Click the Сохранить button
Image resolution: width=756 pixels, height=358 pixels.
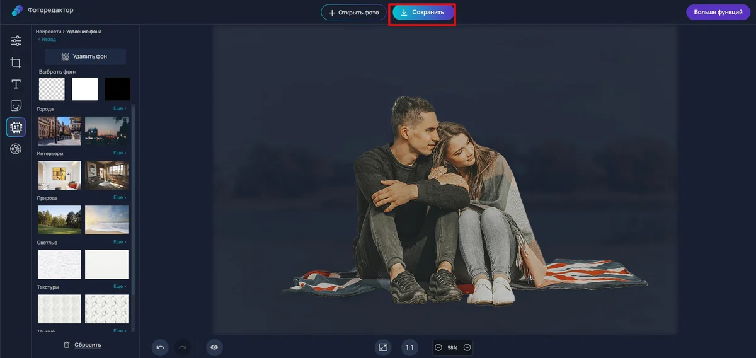(423, 13)
